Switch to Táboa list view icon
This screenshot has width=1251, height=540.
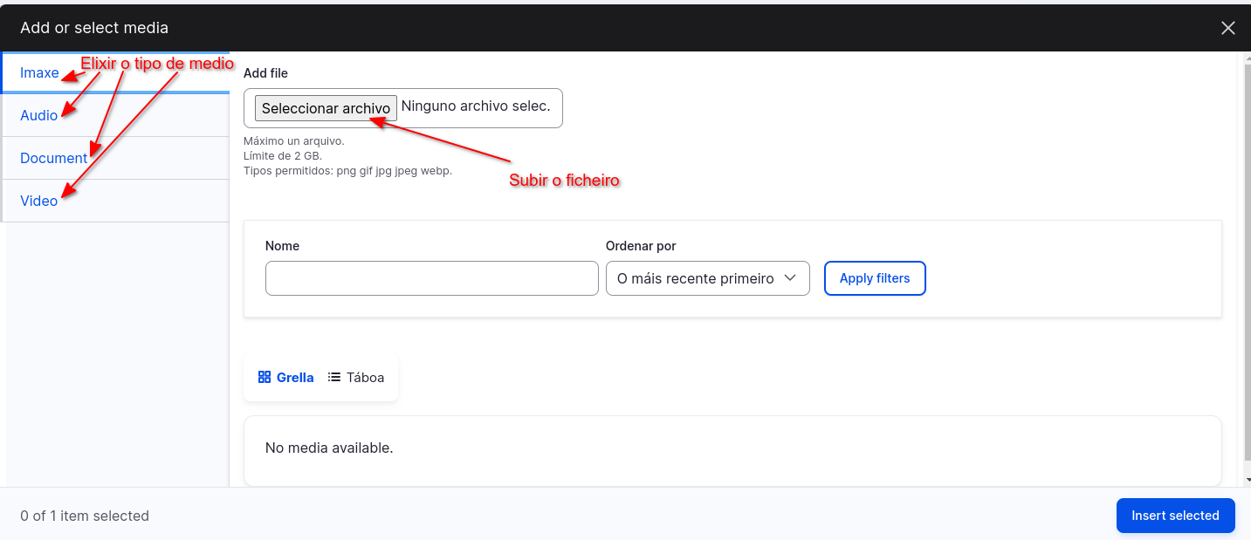[x=334, y=378]
